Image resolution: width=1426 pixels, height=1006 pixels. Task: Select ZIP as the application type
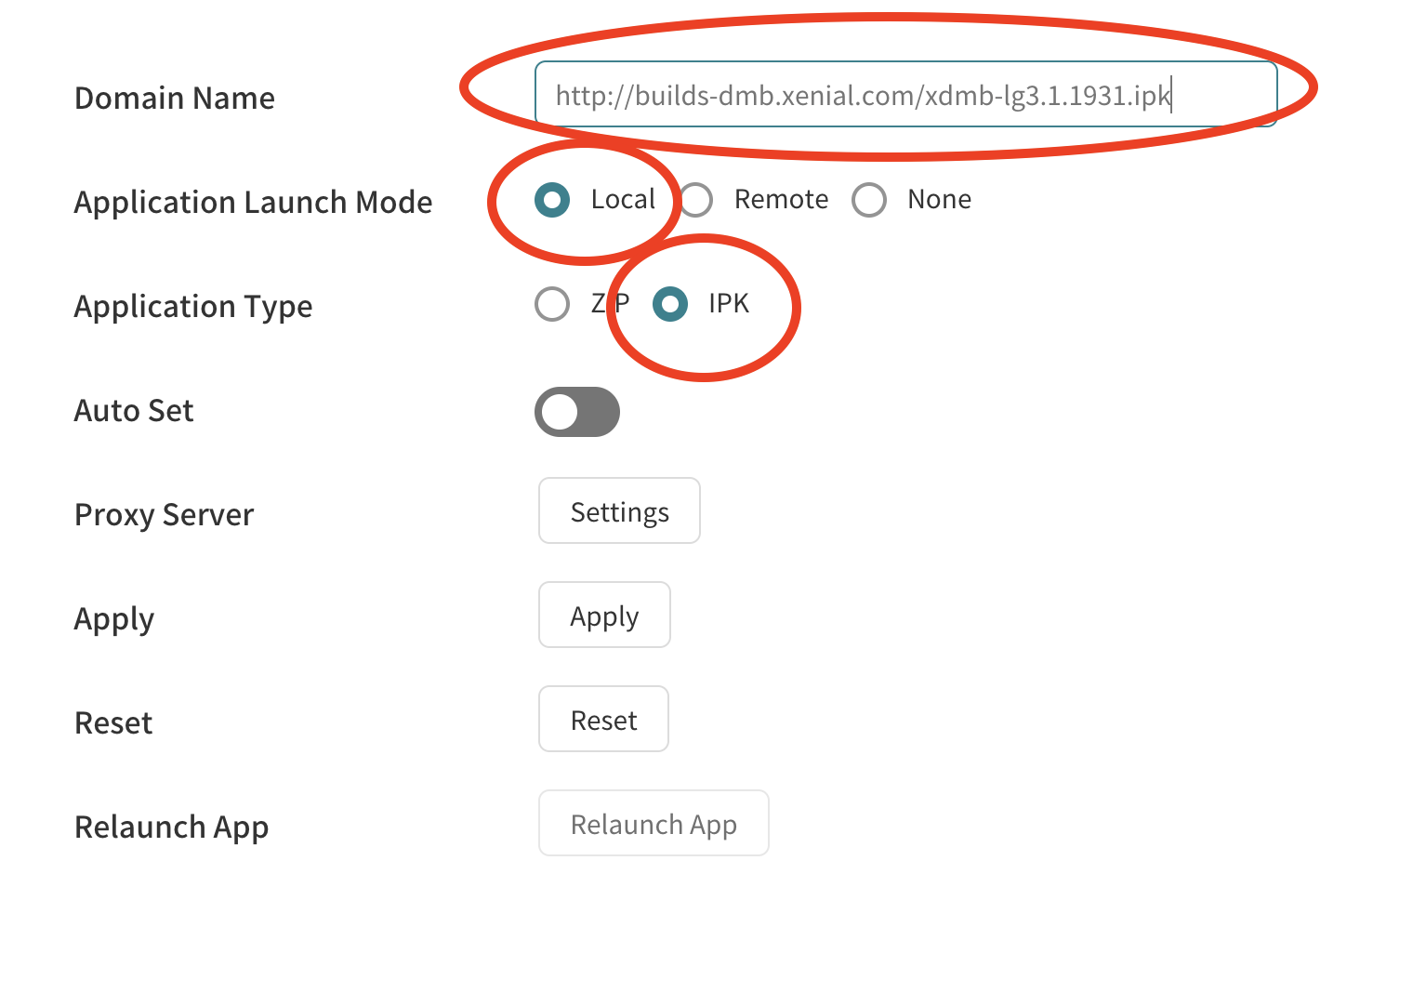click(552, 304)
